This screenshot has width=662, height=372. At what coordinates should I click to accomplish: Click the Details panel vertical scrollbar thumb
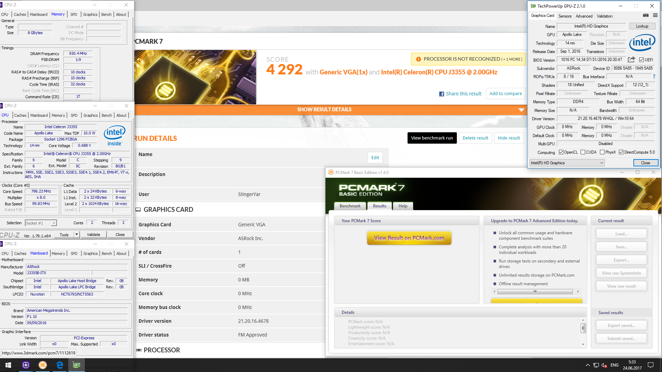(583, 328)
